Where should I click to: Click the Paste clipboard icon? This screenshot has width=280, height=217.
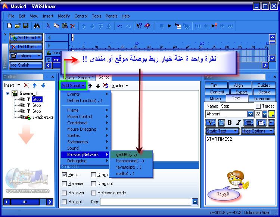click(65, 26)
